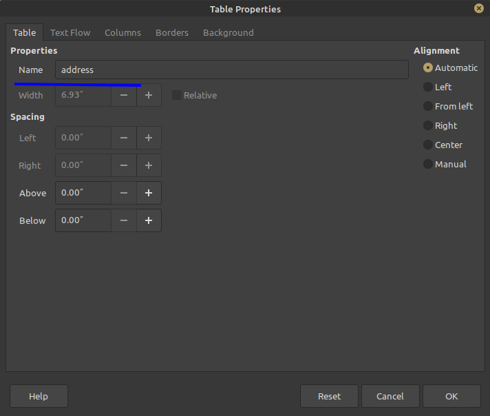This screenshot has width=490, height=416.
Task: Select the Manual alignment option
Action: [428, 164]
